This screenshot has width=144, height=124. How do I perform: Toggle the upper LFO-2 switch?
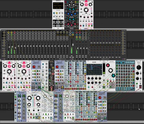click(x=141, y=73)
